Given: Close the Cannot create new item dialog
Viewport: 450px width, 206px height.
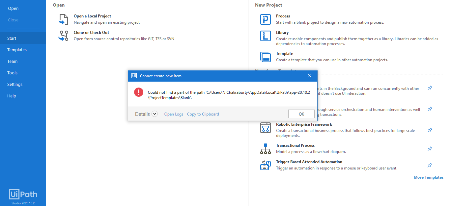Looking at the screenshot, I should (x=310, y=76).
